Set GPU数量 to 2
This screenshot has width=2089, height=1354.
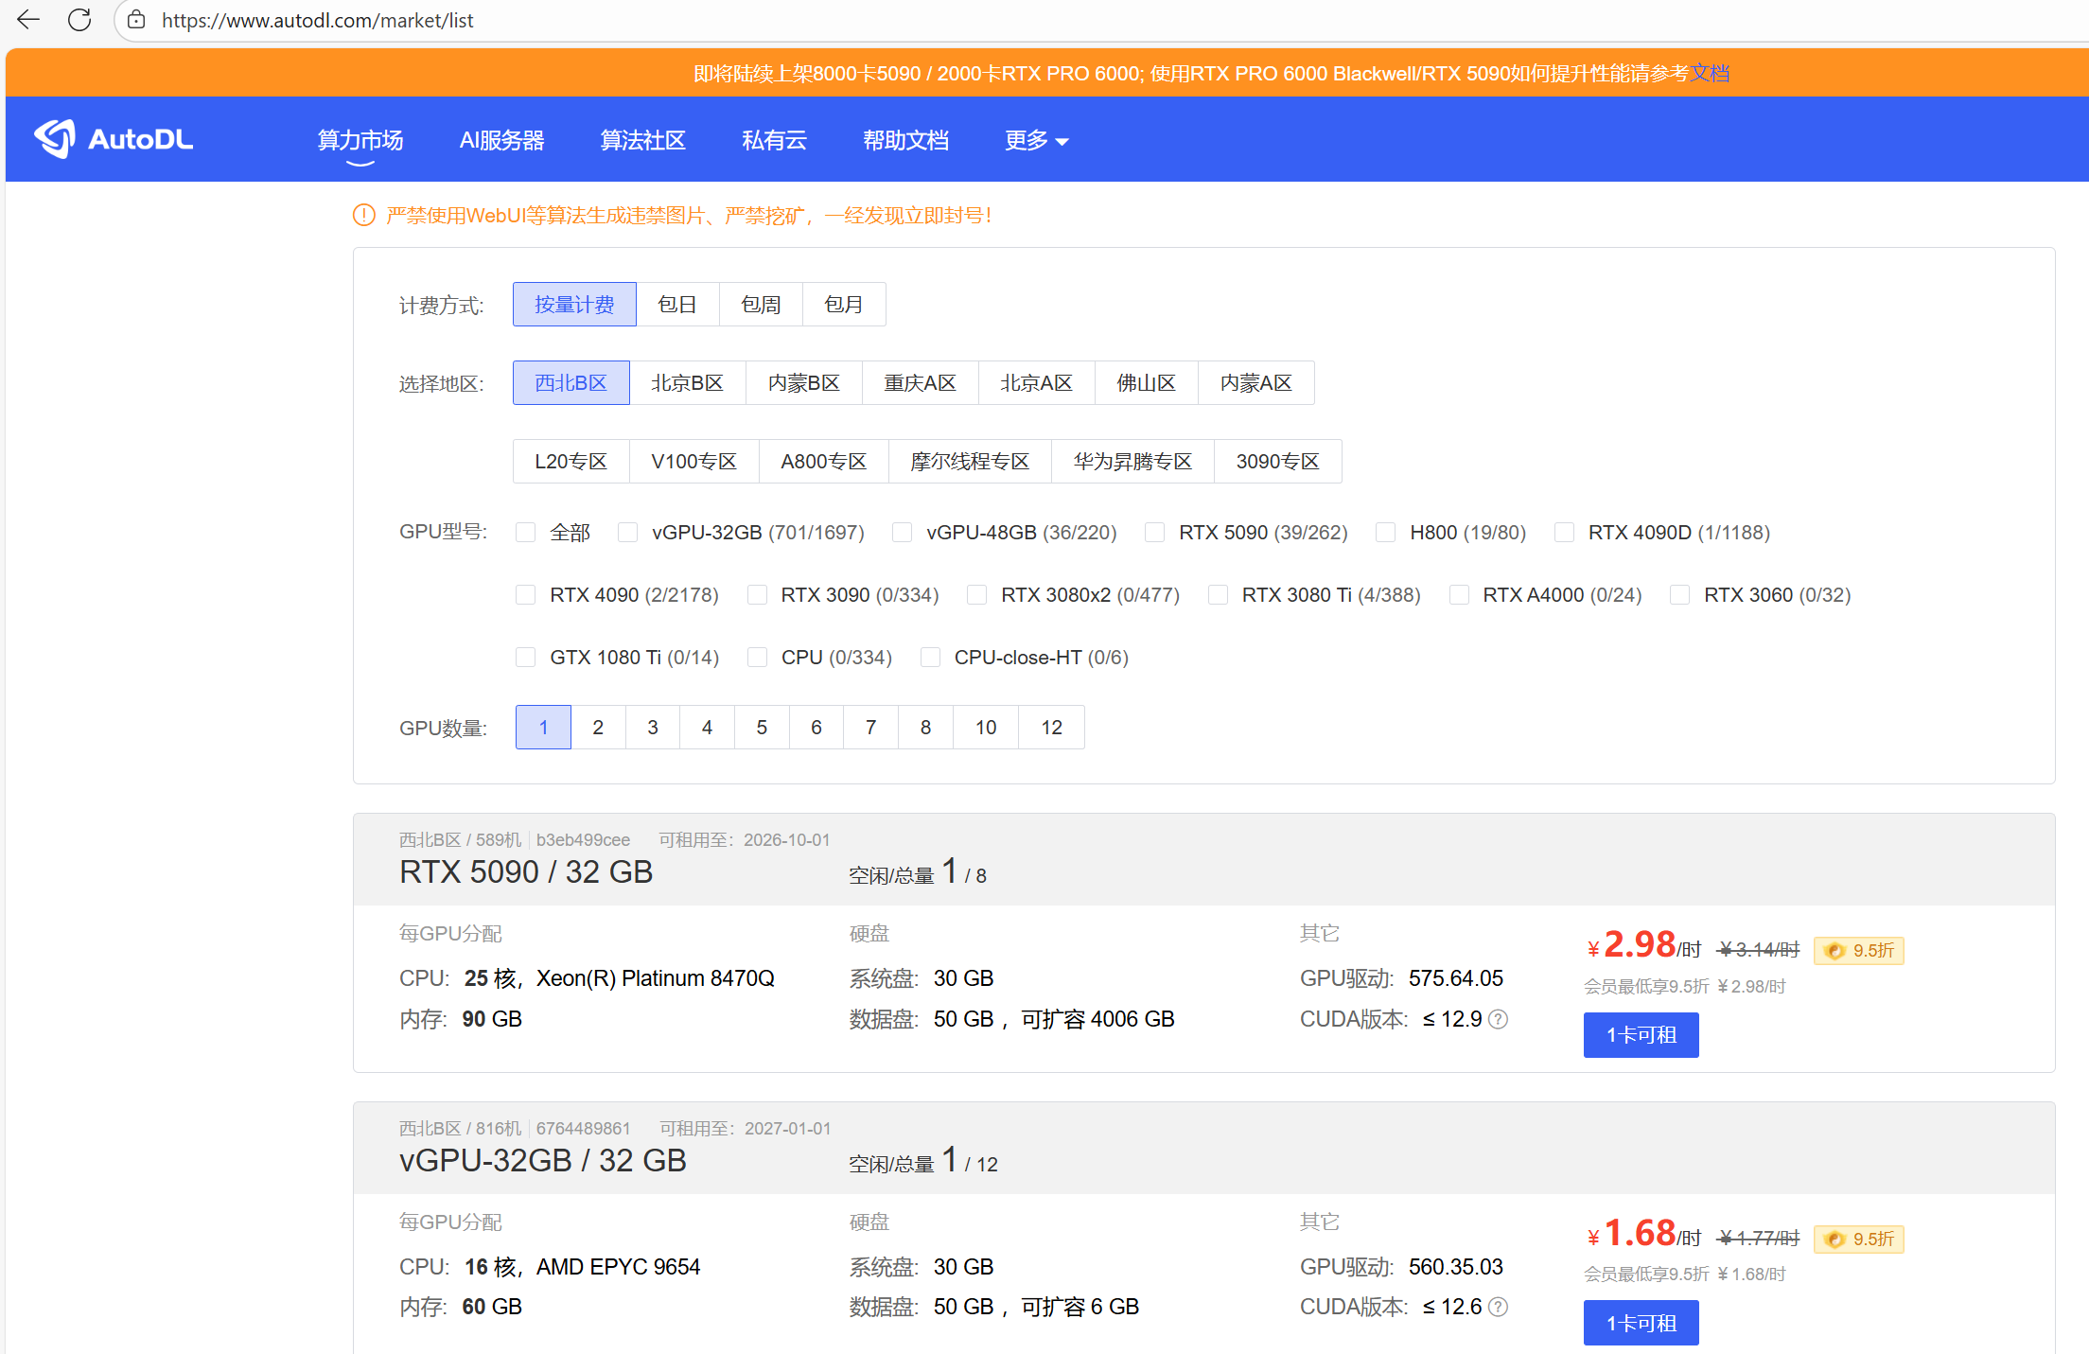coord(598,728)
